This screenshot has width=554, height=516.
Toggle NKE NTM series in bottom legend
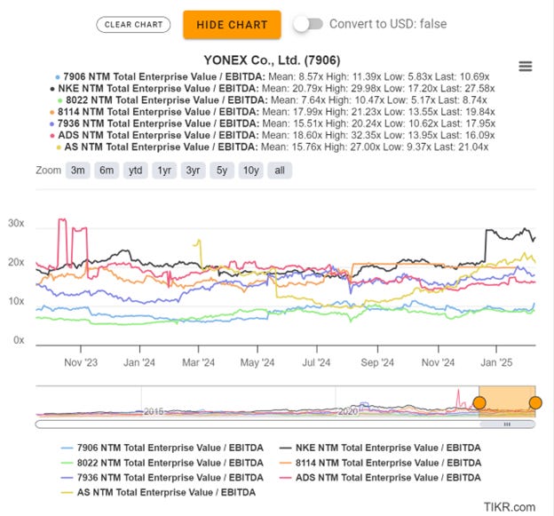tap(380, 448)
